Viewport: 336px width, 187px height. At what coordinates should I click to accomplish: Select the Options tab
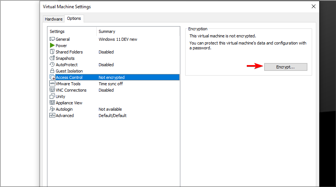74,19
